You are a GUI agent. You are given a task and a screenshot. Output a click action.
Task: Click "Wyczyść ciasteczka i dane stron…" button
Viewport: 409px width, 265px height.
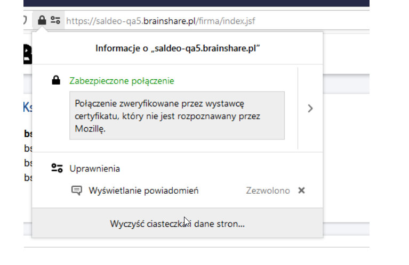[178, 223]
